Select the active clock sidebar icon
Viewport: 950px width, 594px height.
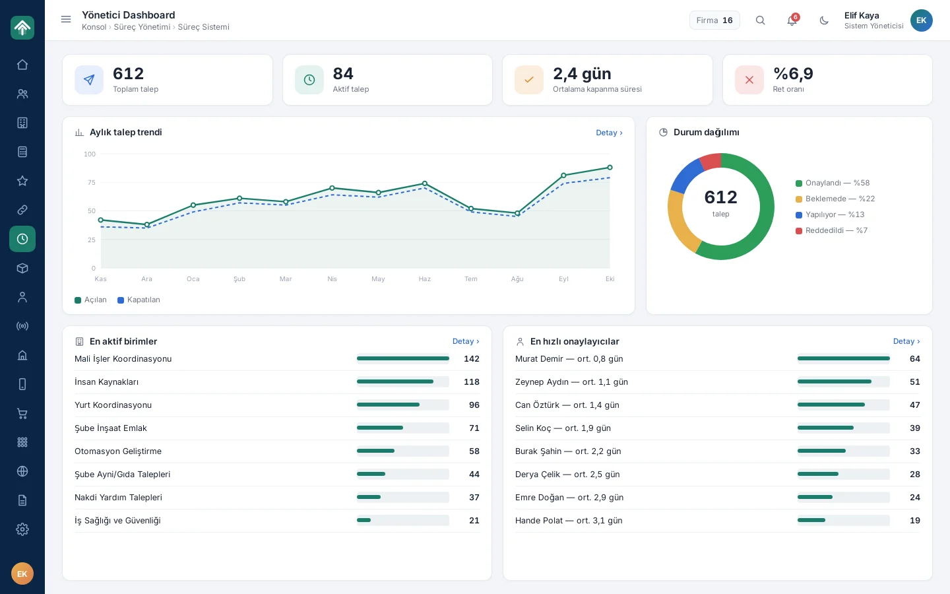[x=22, y=239]
